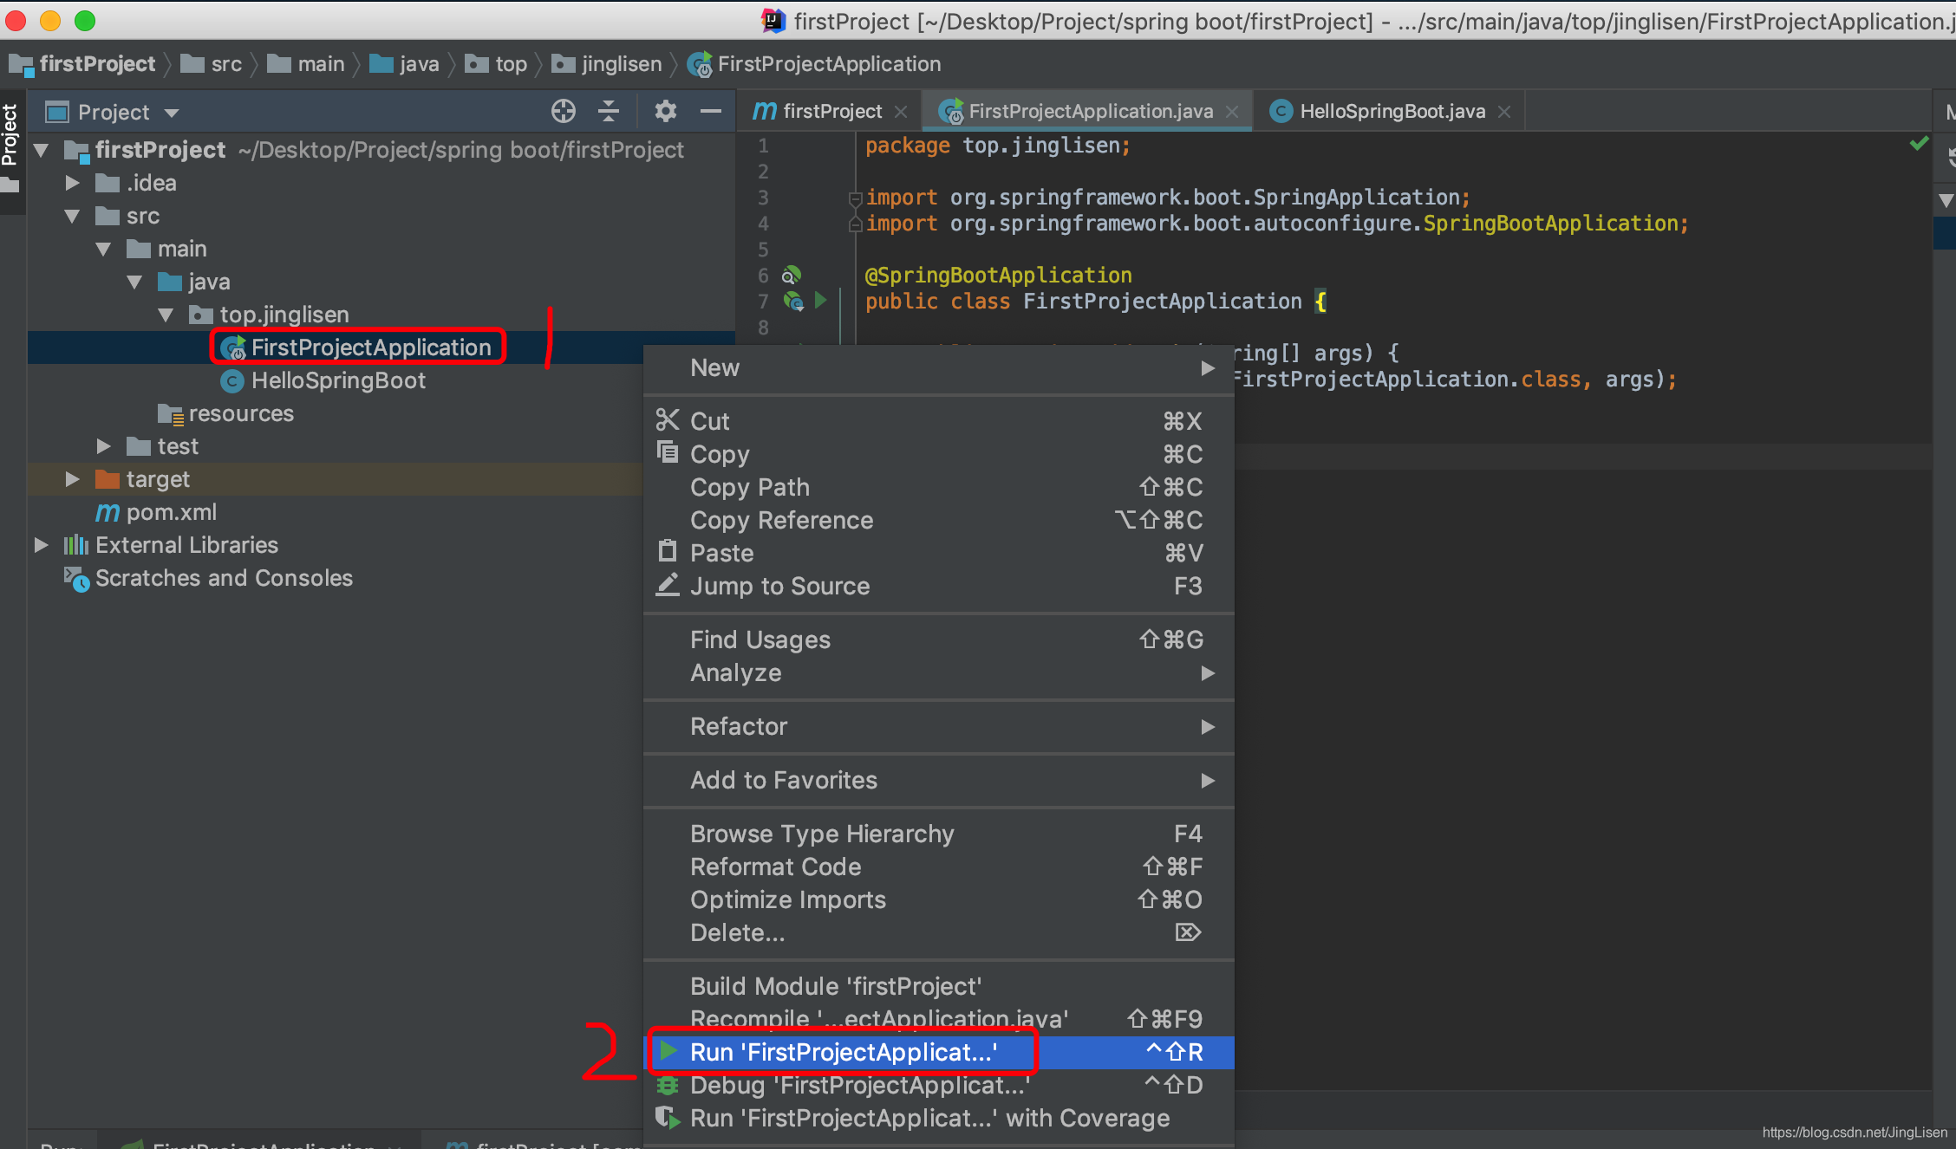Screen dimensions: 1956x1149
Task: Choose Browse Type Hierarchy
Action: 939,834
